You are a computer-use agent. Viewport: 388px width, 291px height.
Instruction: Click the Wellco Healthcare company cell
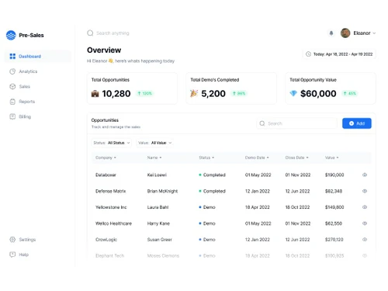click(x=113, y=223)
